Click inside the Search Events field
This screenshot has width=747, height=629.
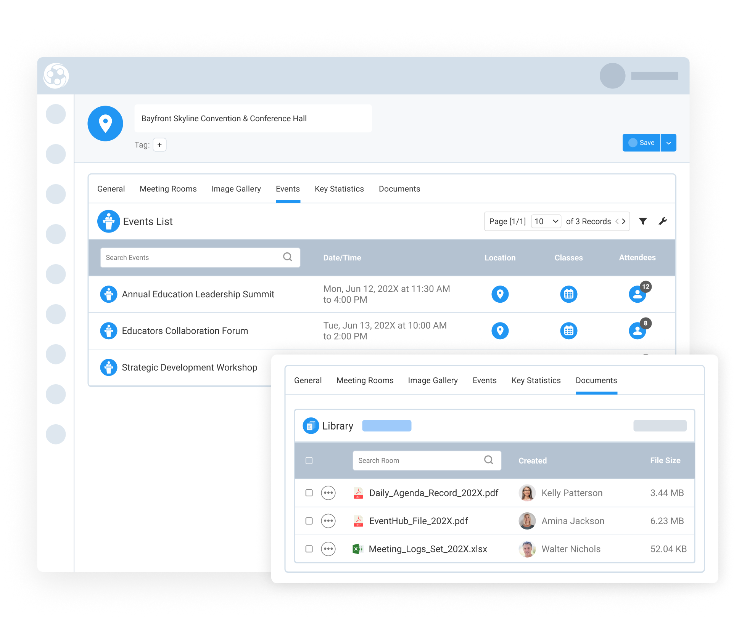[x=191, y=257]
